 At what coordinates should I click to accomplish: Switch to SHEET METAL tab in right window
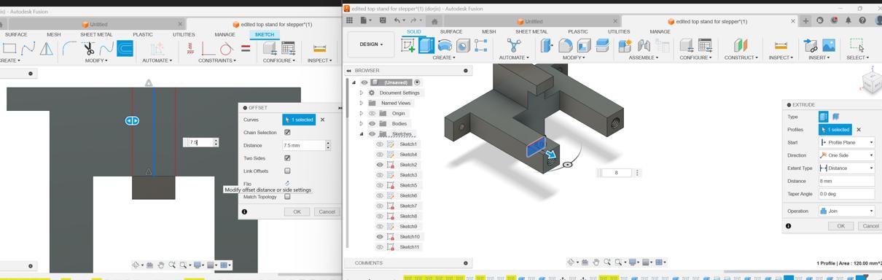pyautogui.click(x=531, y=32)
